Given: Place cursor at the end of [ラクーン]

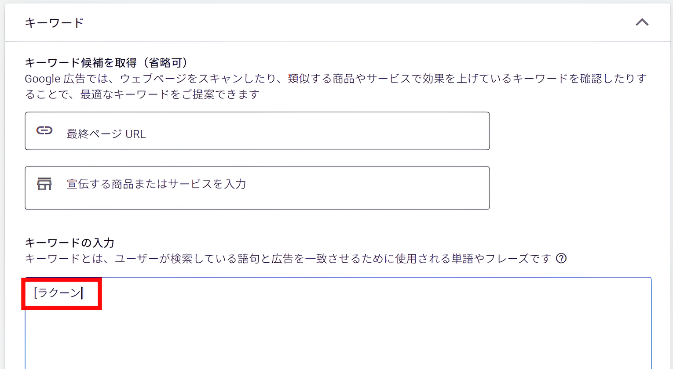Looking at the screenshot, I should point(83,293).
